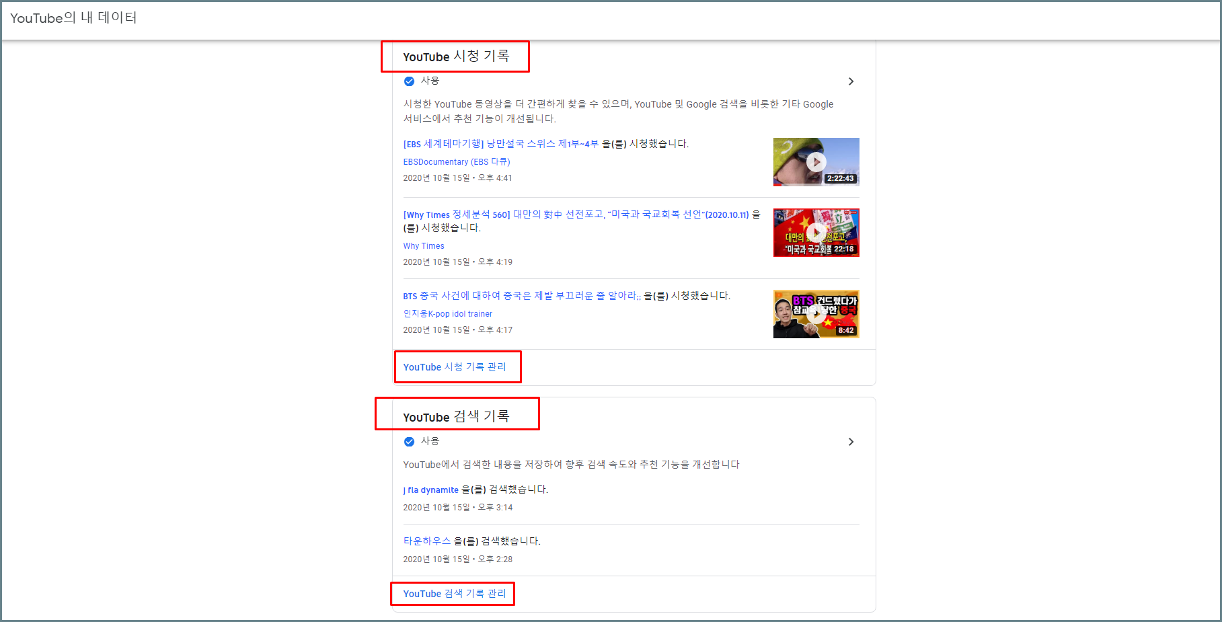Click the YouTube에서 검색한 내용을 저장 description

pyautogui.click(x=571, y=465)
